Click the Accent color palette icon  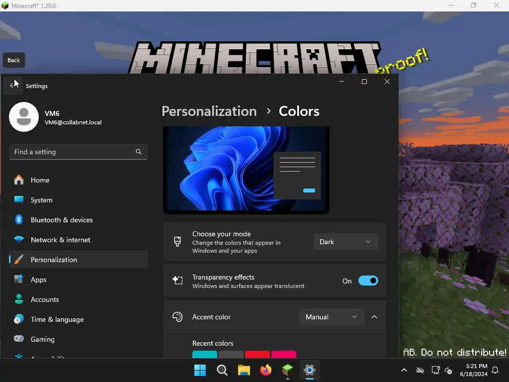(x=177, y=317)
